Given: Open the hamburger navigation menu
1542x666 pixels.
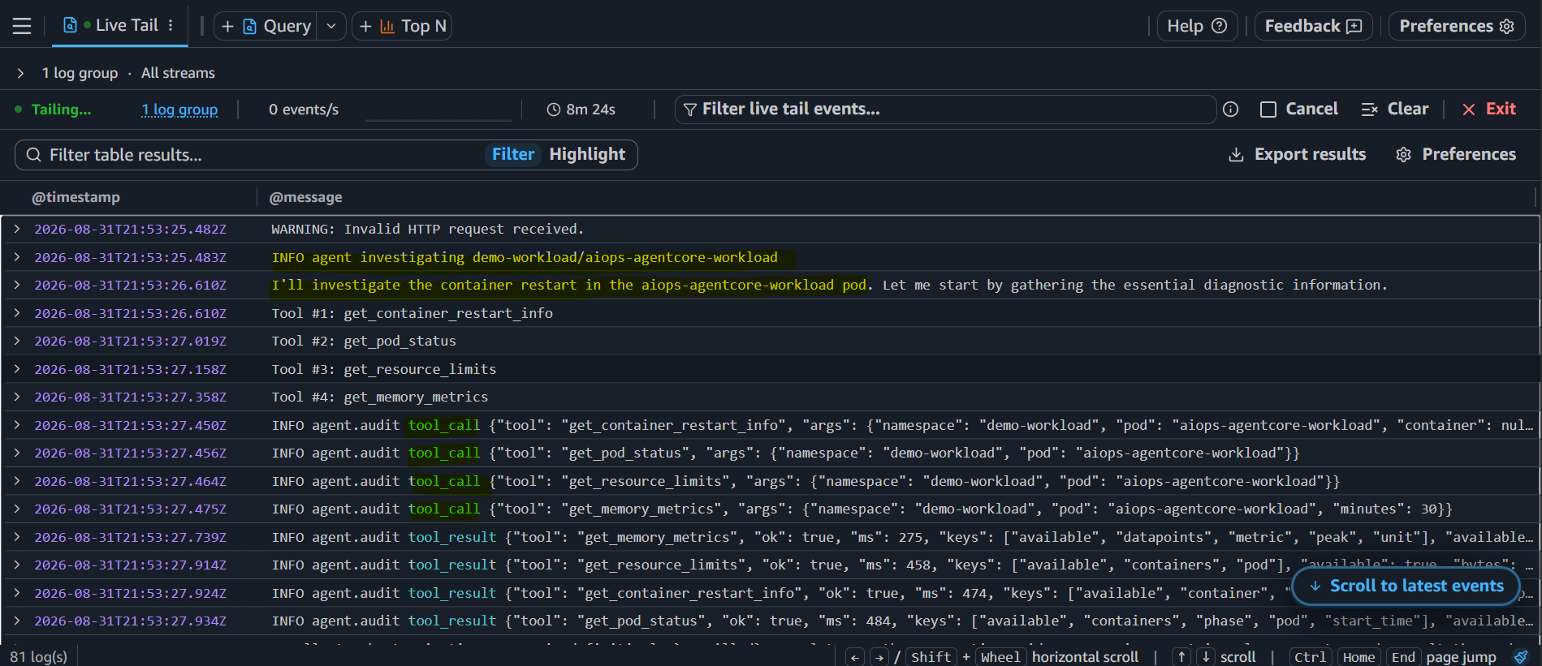Looking at the screenshot, I should pos(22,26).
